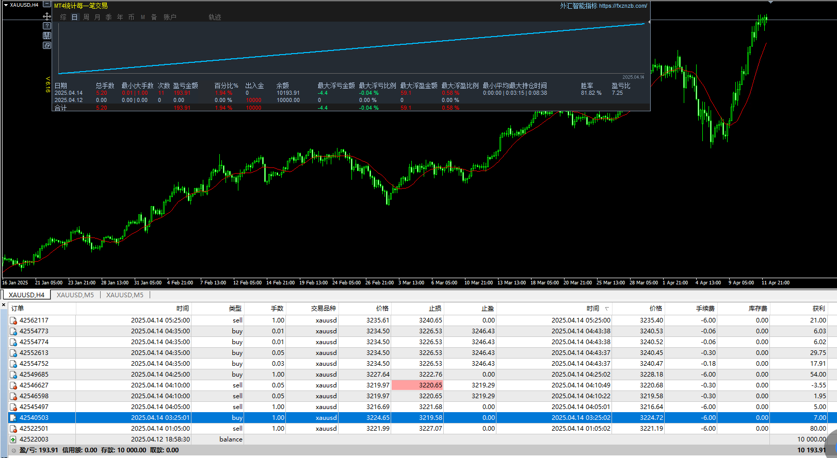Click the 轨迹 trajectory button
837x458 pixels.
[x=215, y=17]
